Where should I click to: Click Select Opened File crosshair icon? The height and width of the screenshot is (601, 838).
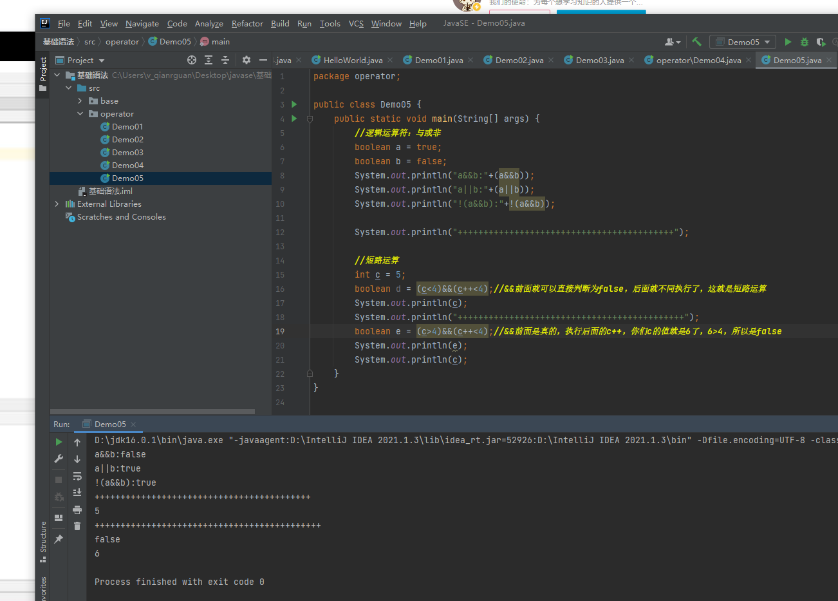(192, 60)
